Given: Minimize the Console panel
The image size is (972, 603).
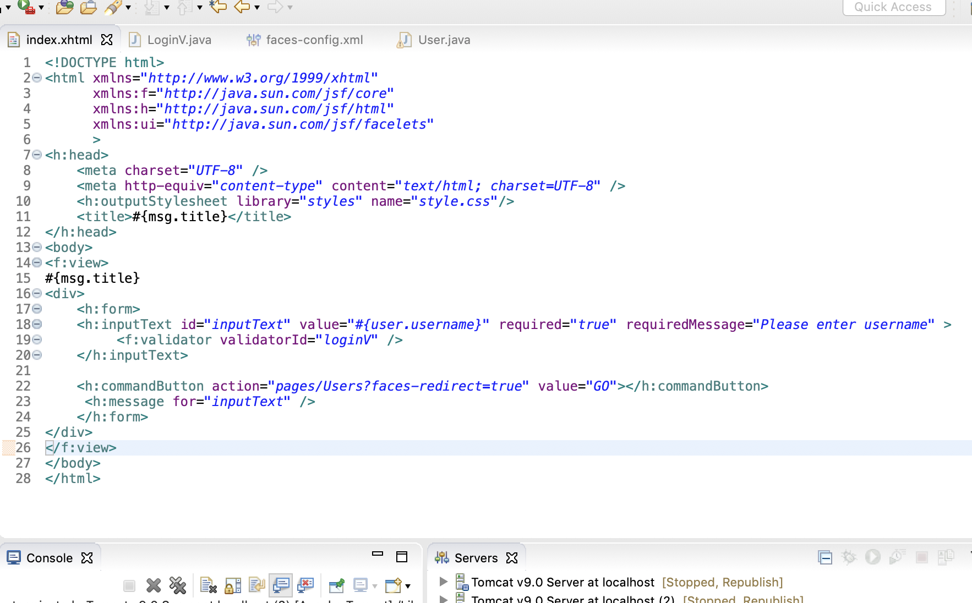Looking at the screenshot, I should [x=378, y=555].
